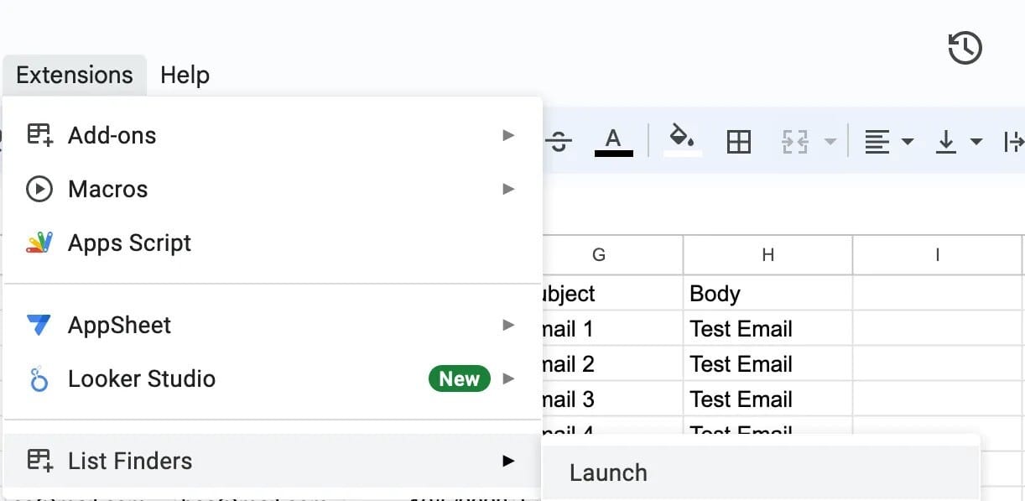1025x501 pixels.
Task: Click the 'nail 1' cell in column G
Action: pyautogui.click(x=613, y=328)
